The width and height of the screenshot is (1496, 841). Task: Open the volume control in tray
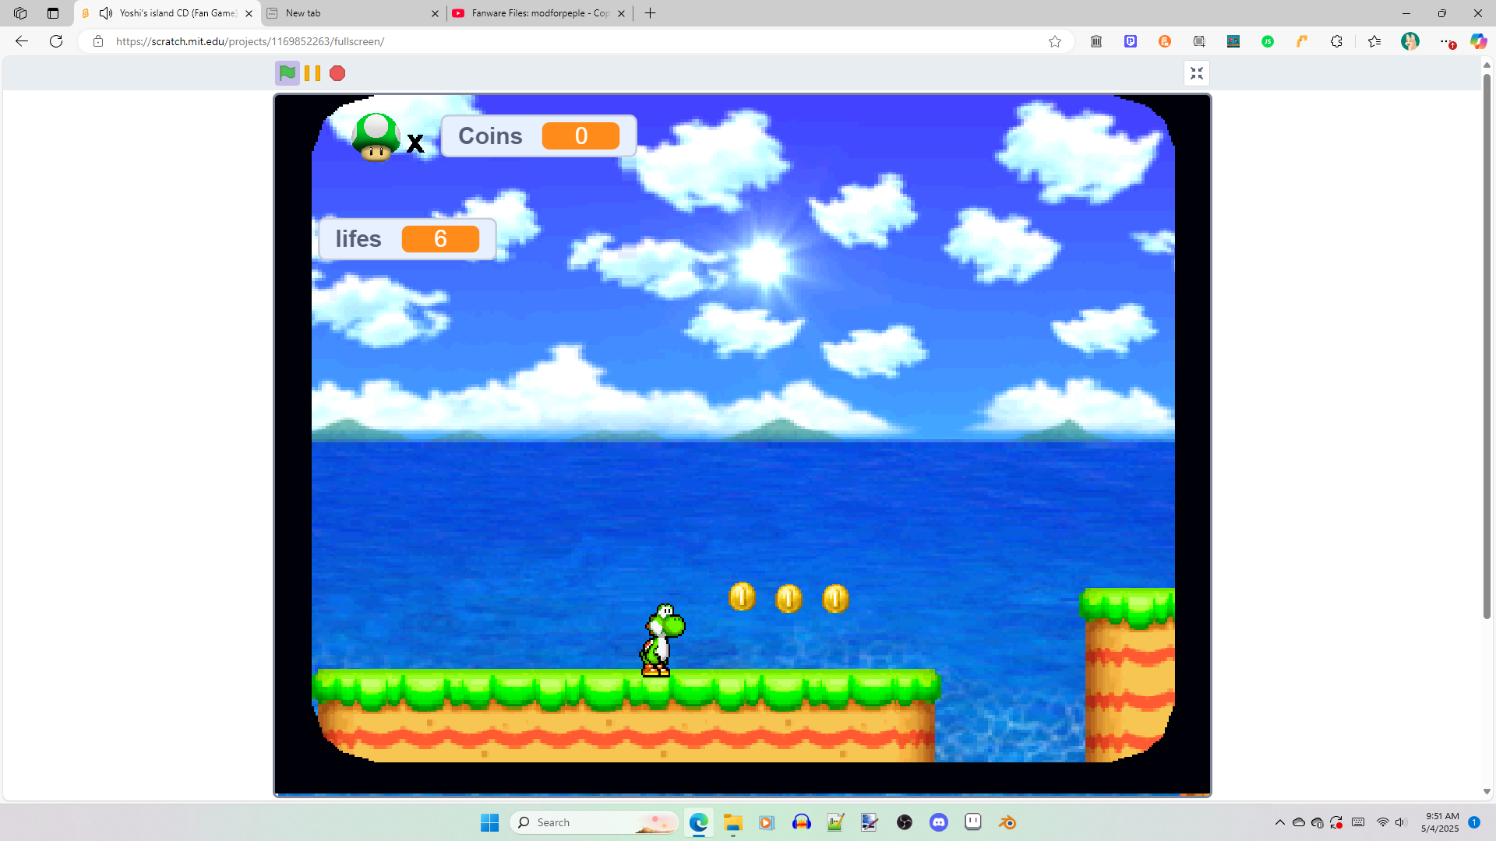click(x=1400, y=822)
